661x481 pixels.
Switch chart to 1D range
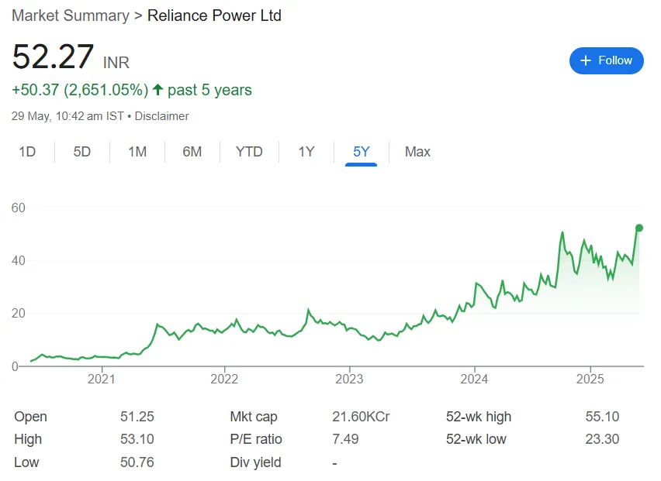27,152
